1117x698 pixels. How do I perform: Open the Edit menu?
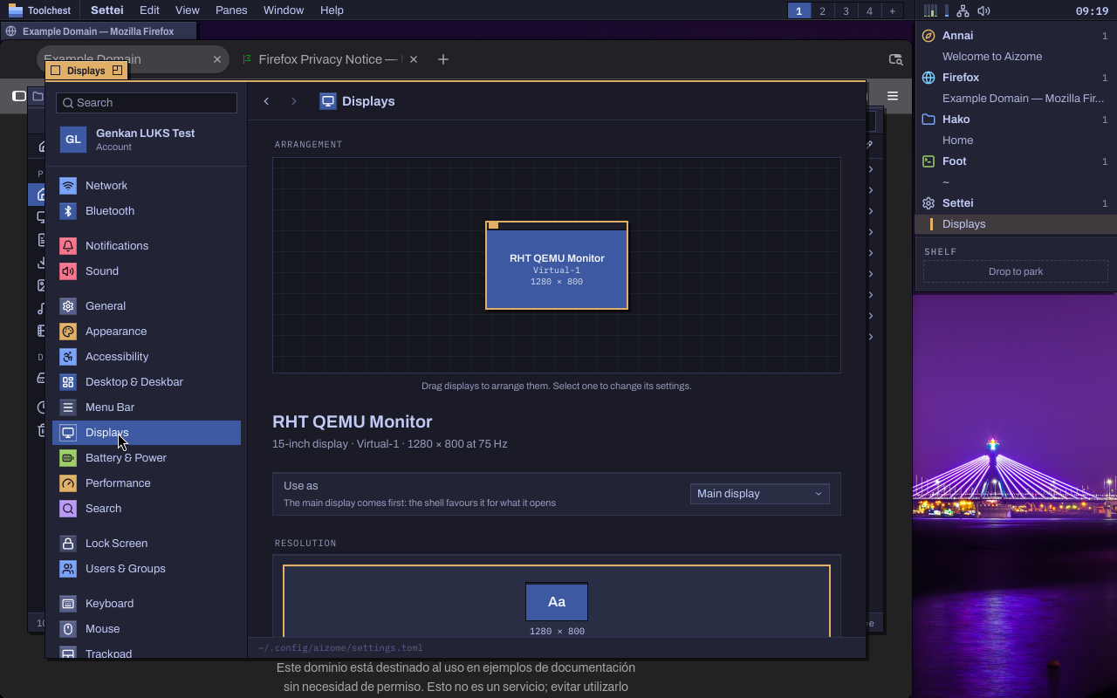click(149, 10)
